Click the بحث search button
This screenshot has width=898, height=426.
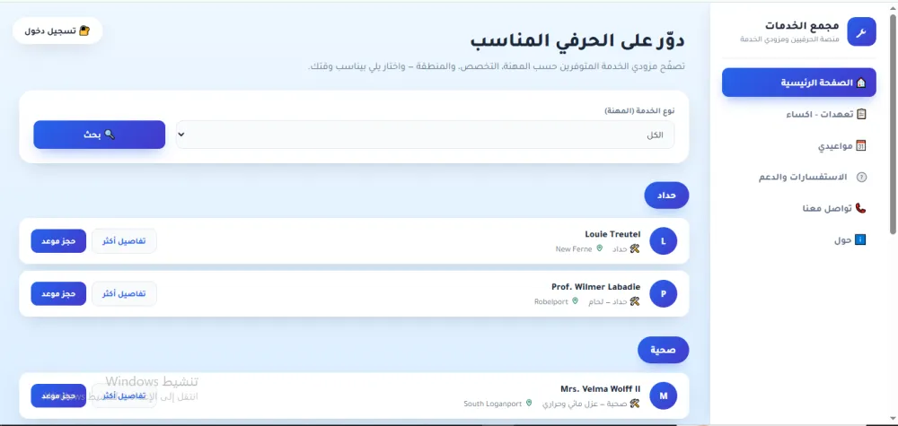[x=100, y=135]
